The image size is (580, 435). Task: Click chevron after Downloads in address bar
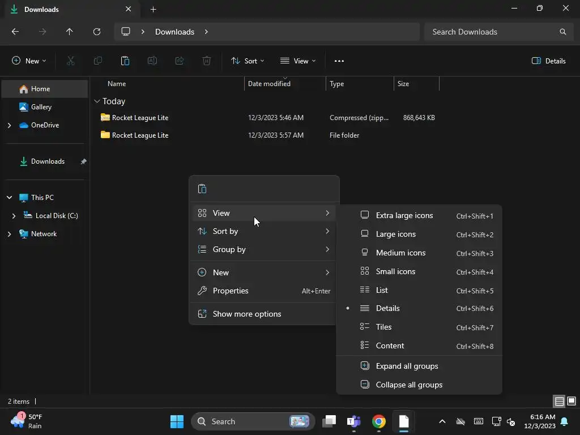pos(206,32)
